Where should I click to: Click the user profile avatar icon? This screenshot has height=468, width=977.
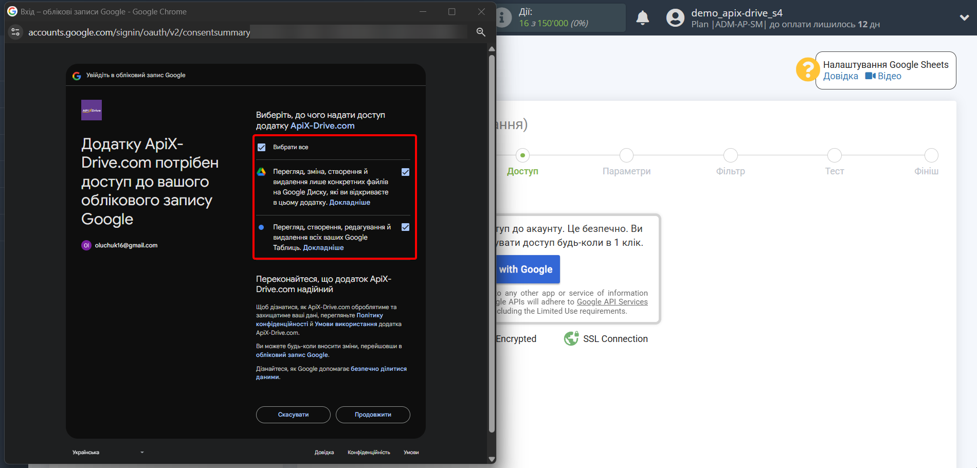click(675, 18)
